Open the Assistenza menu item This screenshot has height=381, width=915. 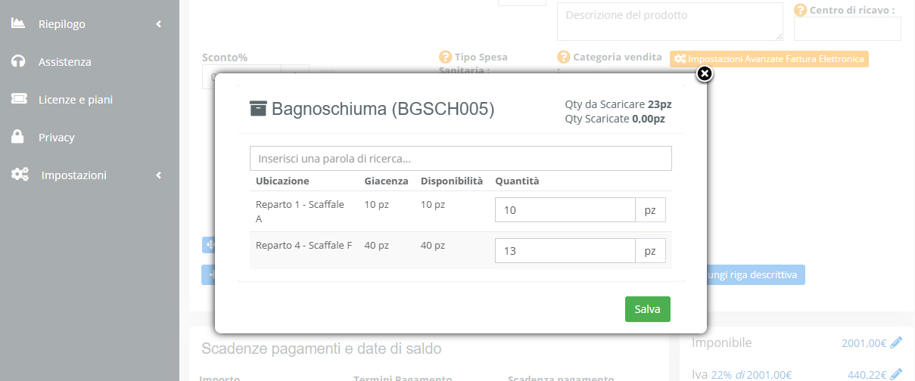65,62
